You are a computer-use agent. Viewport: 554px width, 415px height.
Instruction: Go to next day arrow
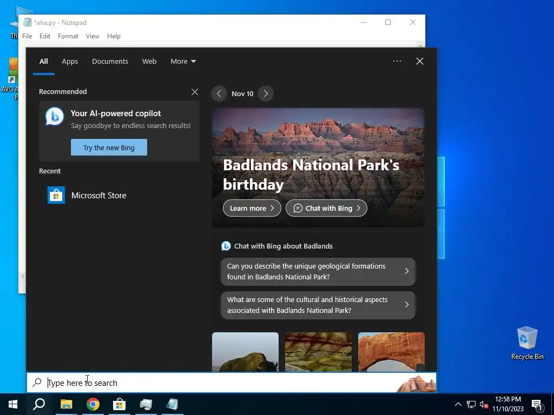pos(266,93)
